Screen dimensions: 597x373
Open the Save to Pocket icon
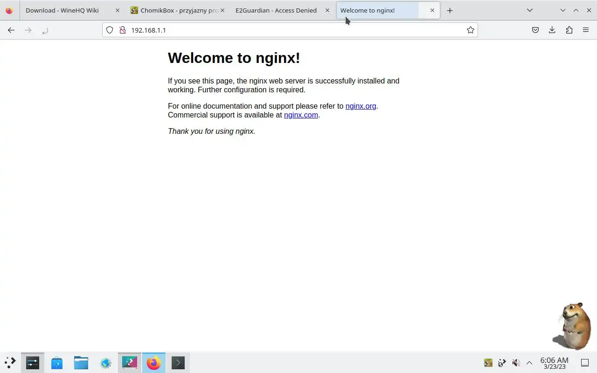coord(535,30)
